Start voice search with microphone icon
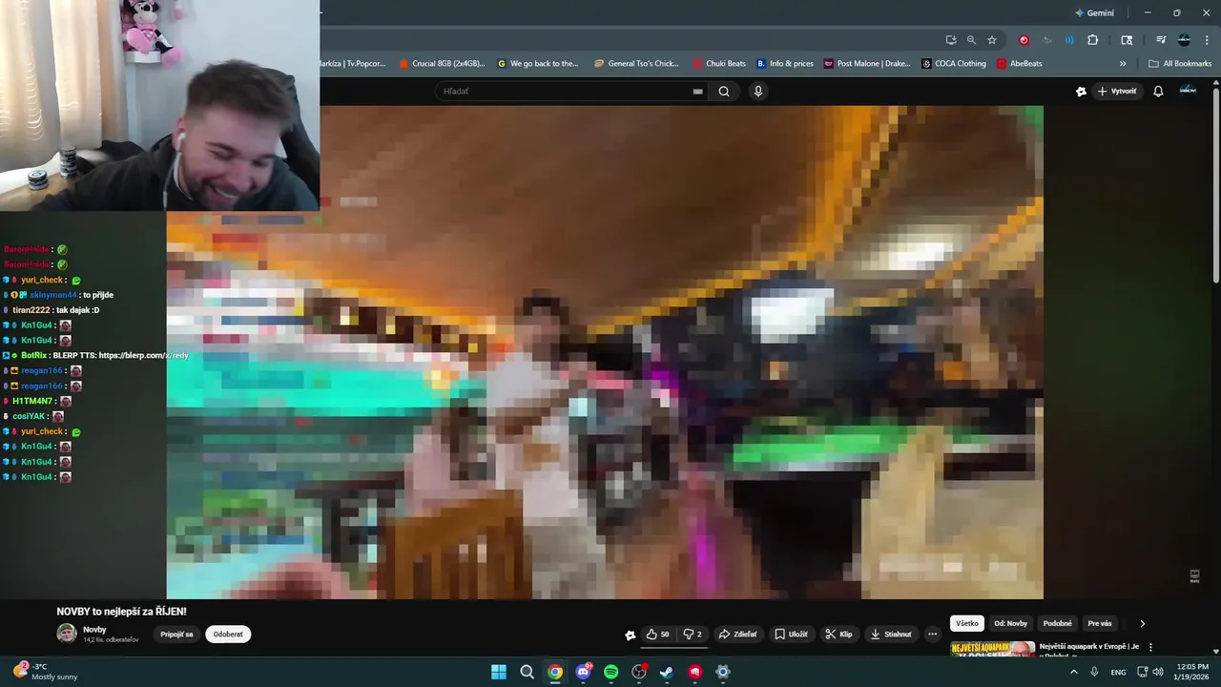The height and width of the screenshot is (687, 1221). pyautogui.click(x=758, y=92)
